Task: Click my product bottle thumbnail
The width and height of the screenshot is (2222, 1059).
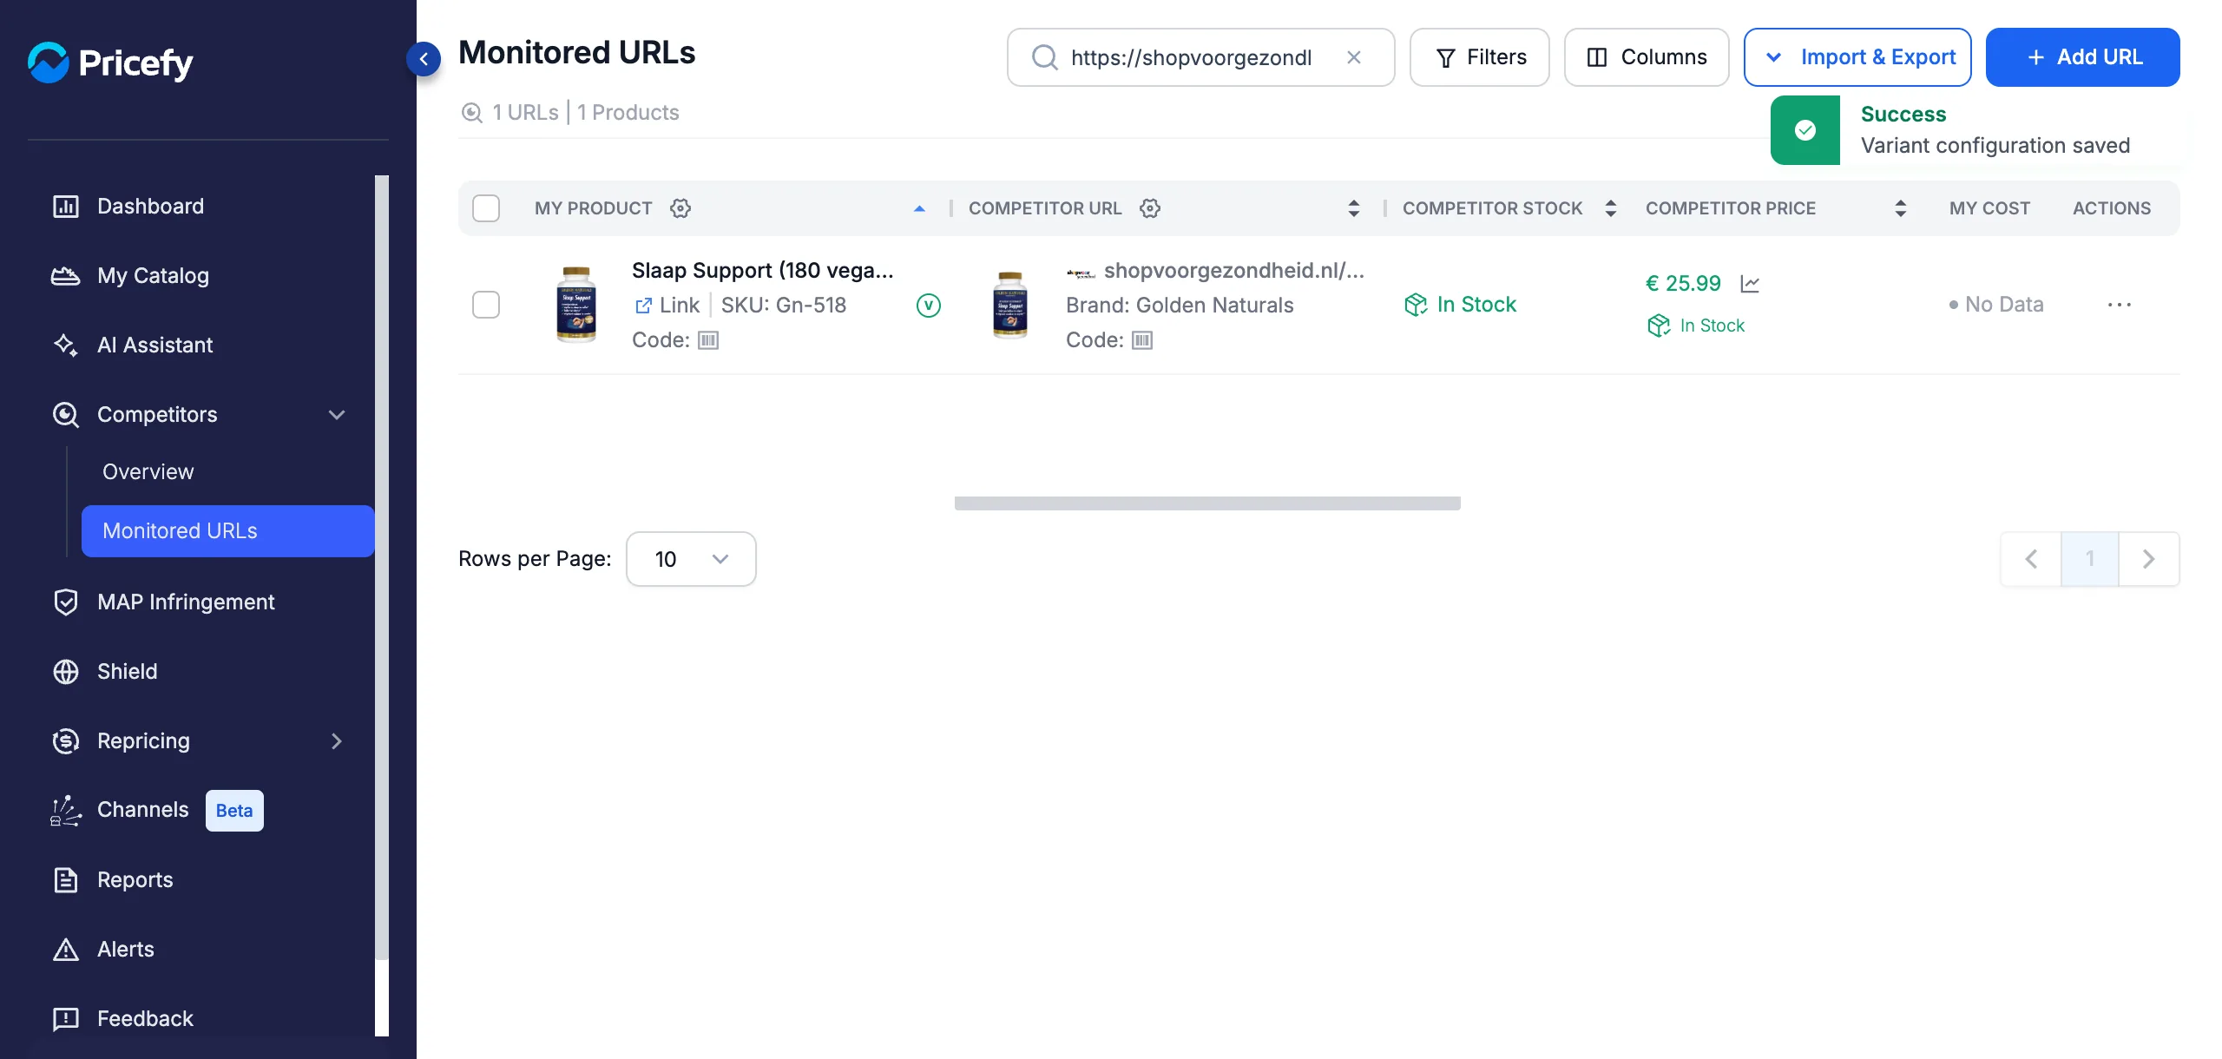Action: point(576,305)
